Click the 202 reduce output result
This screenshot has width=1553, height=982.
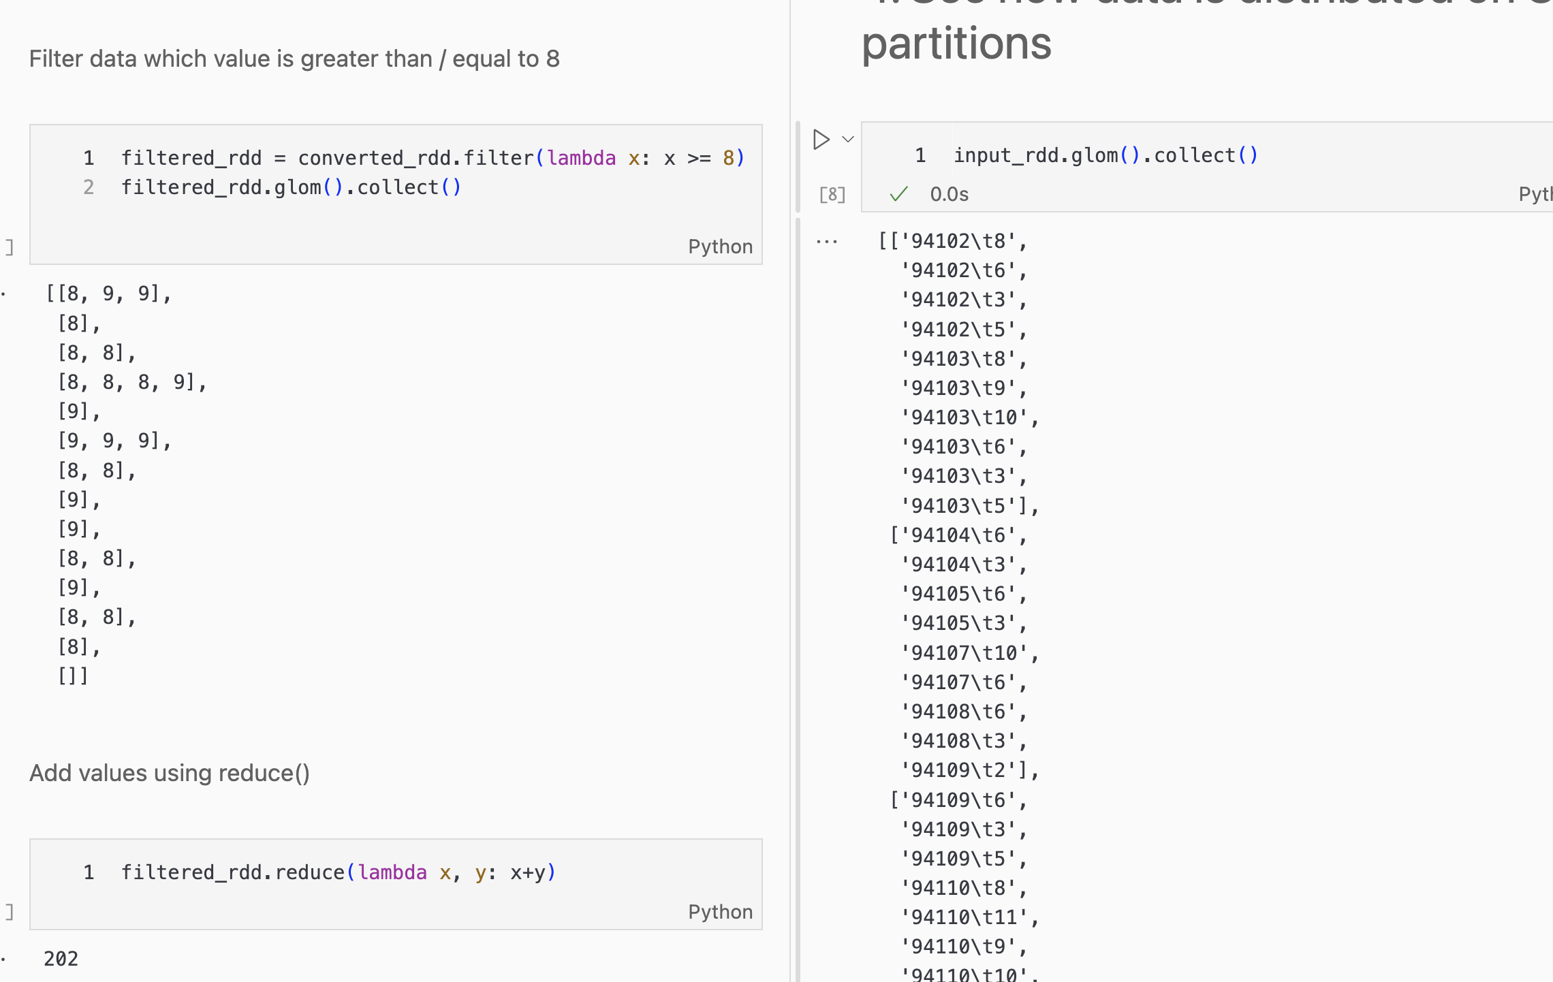(x=61, y=959)
